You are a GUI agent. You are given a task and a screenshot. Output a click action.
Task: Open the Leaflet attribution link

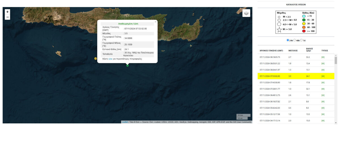coord(125,122)
